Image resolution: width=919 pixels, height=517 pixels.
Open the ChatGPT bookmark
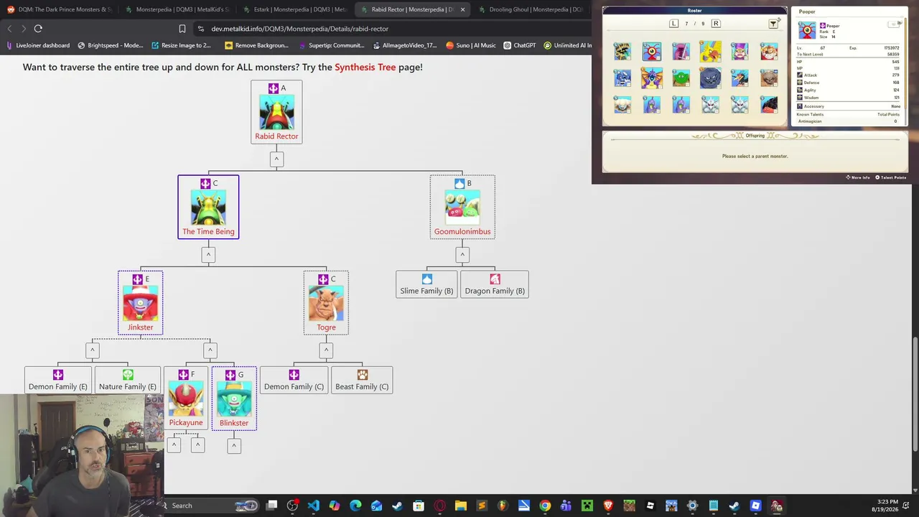520,45
